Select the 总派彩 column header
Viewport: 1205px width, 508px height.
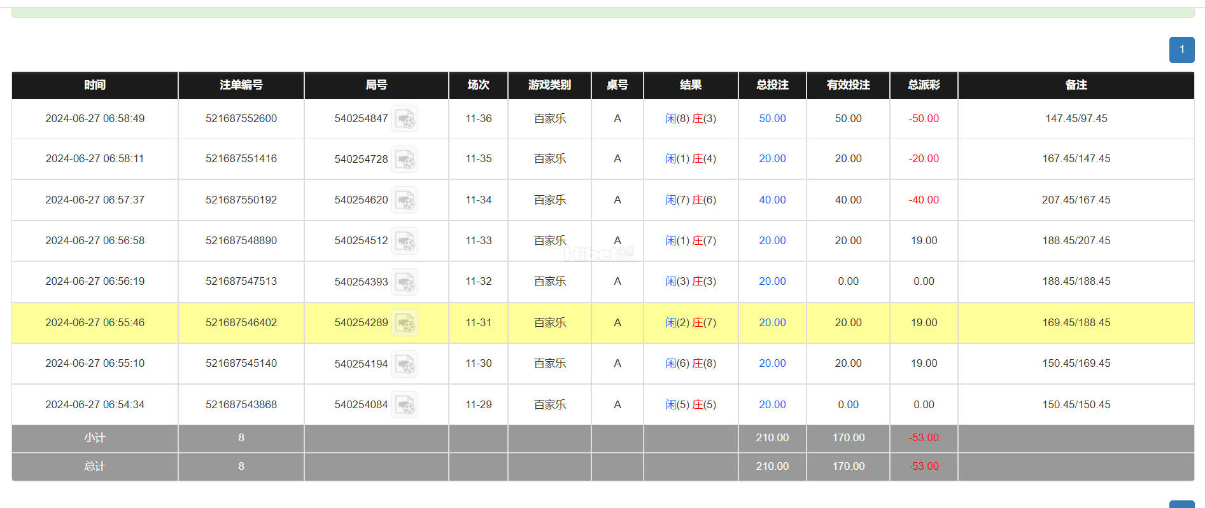[924, 85]
